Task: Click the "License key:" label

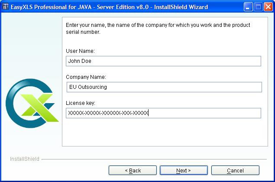Action: (81, 103)
